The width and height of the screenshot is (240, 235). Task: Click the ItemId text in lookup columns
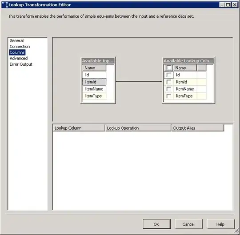181,82
